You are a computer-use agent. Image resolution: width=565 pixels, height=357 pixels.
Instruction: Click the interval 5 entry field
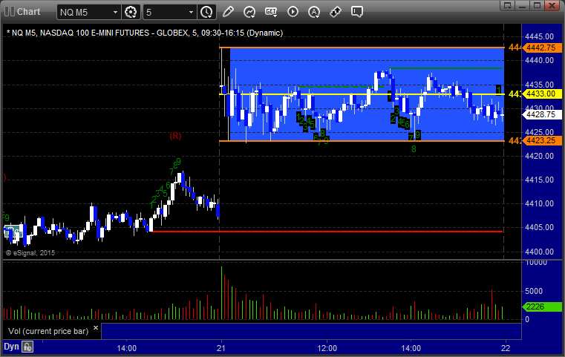165,13
